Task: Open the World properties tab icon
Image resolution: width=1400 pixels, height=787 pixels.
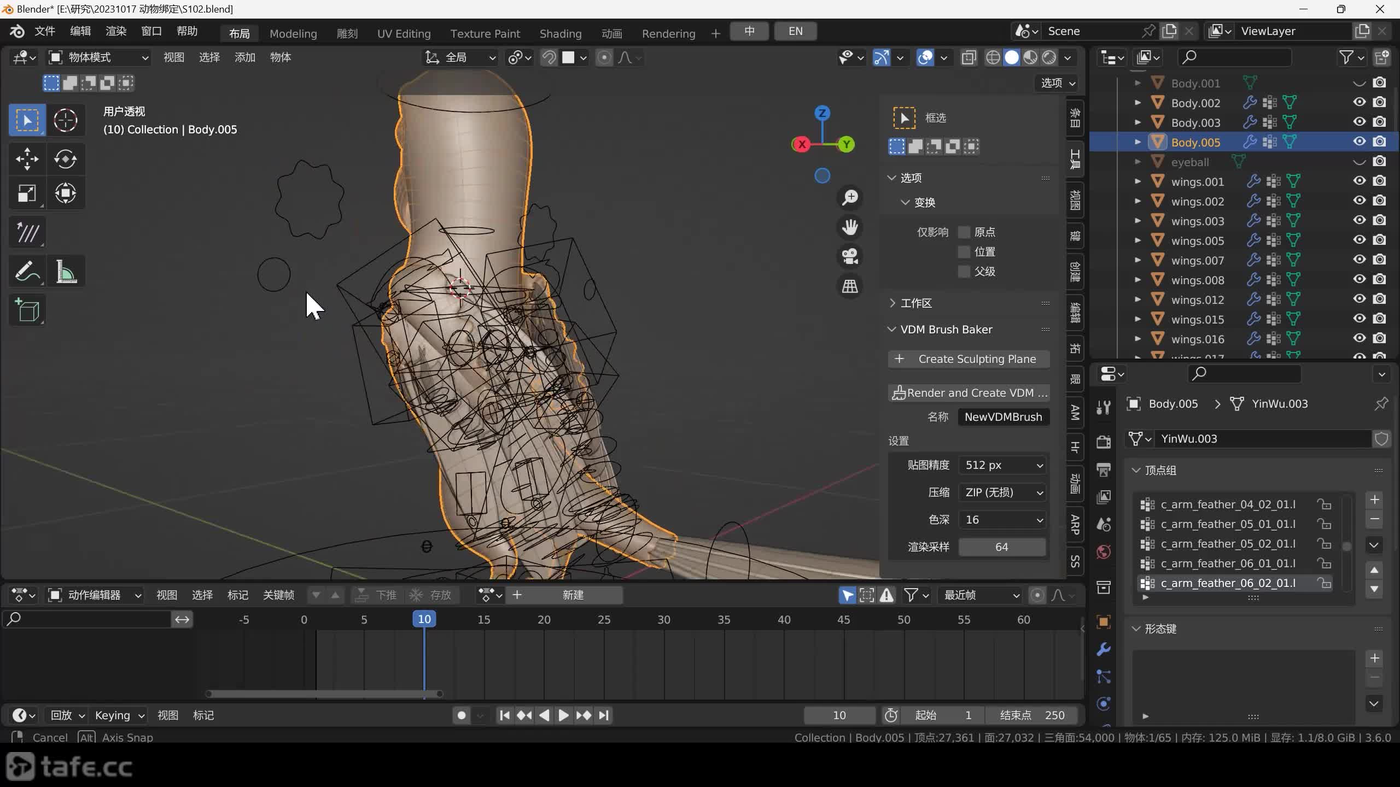Action: tap(1104, 551)
